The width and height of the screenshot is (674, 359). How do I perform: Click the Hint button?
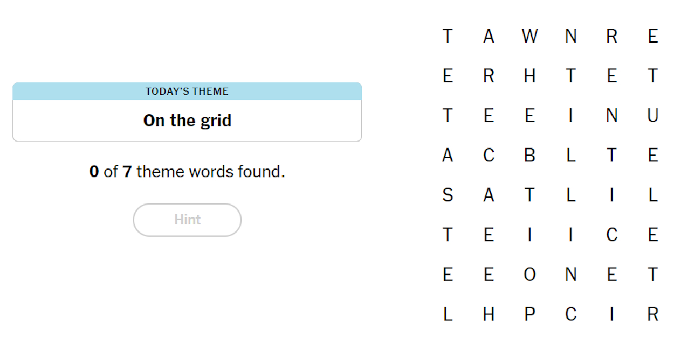click(187, 220)
